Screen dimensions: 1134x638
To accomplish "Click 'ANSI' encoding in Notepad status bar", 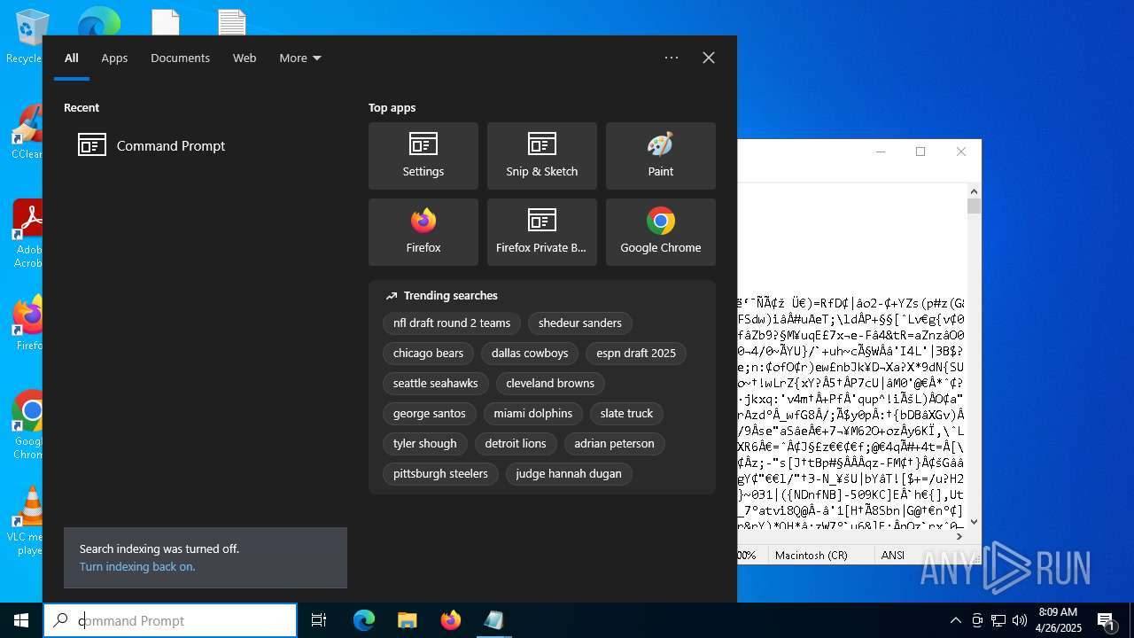I will click(893, 556).
